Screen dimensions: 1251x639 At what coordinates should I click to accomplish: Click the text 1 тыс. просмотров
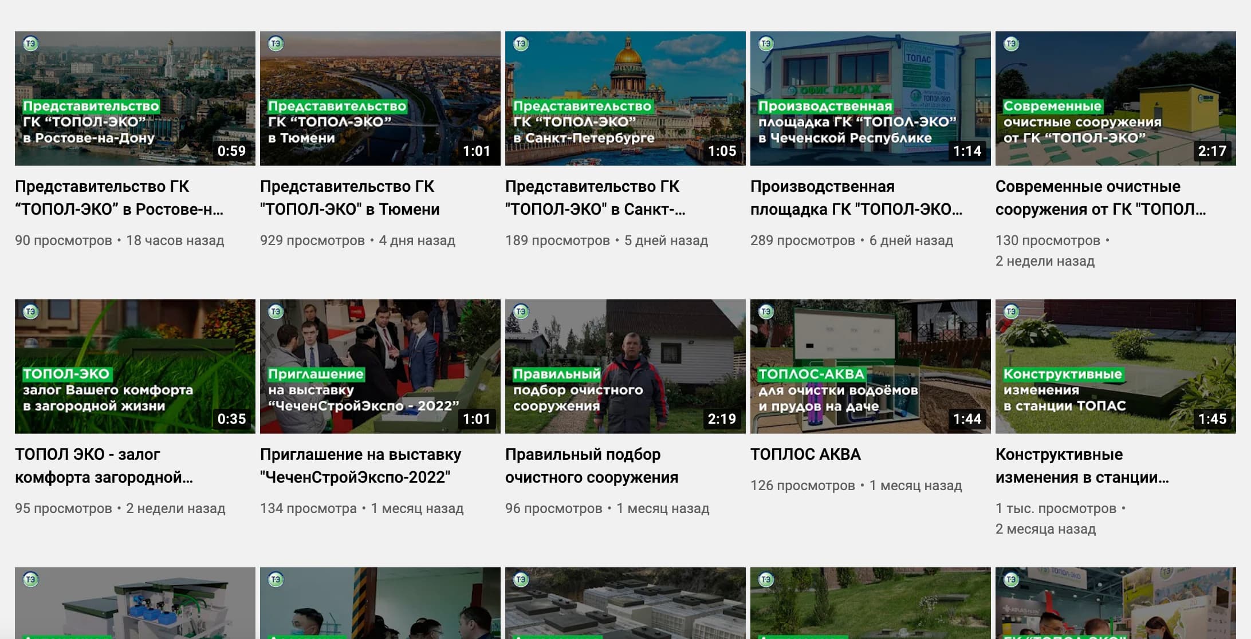[1056, 508]
